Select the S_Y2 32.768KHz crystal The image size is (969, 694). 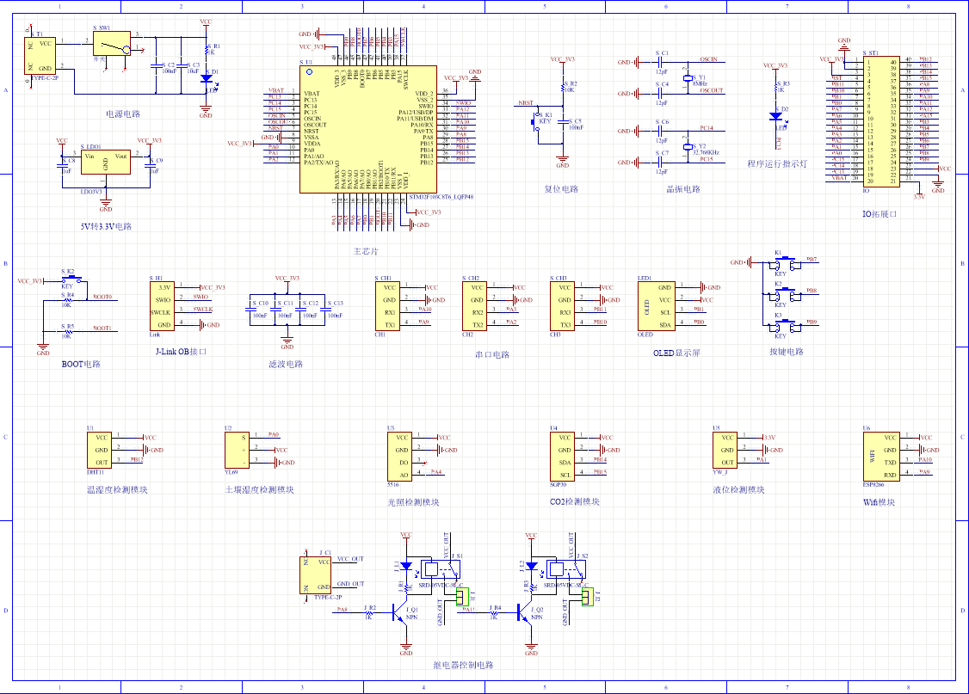coord(688,147)
